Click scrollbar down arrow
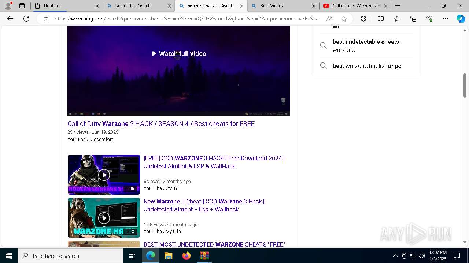The image size is (469, 263). (465, 242)
